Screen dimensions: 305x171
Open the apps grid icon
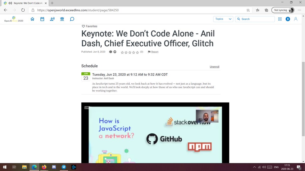point(280,19)
